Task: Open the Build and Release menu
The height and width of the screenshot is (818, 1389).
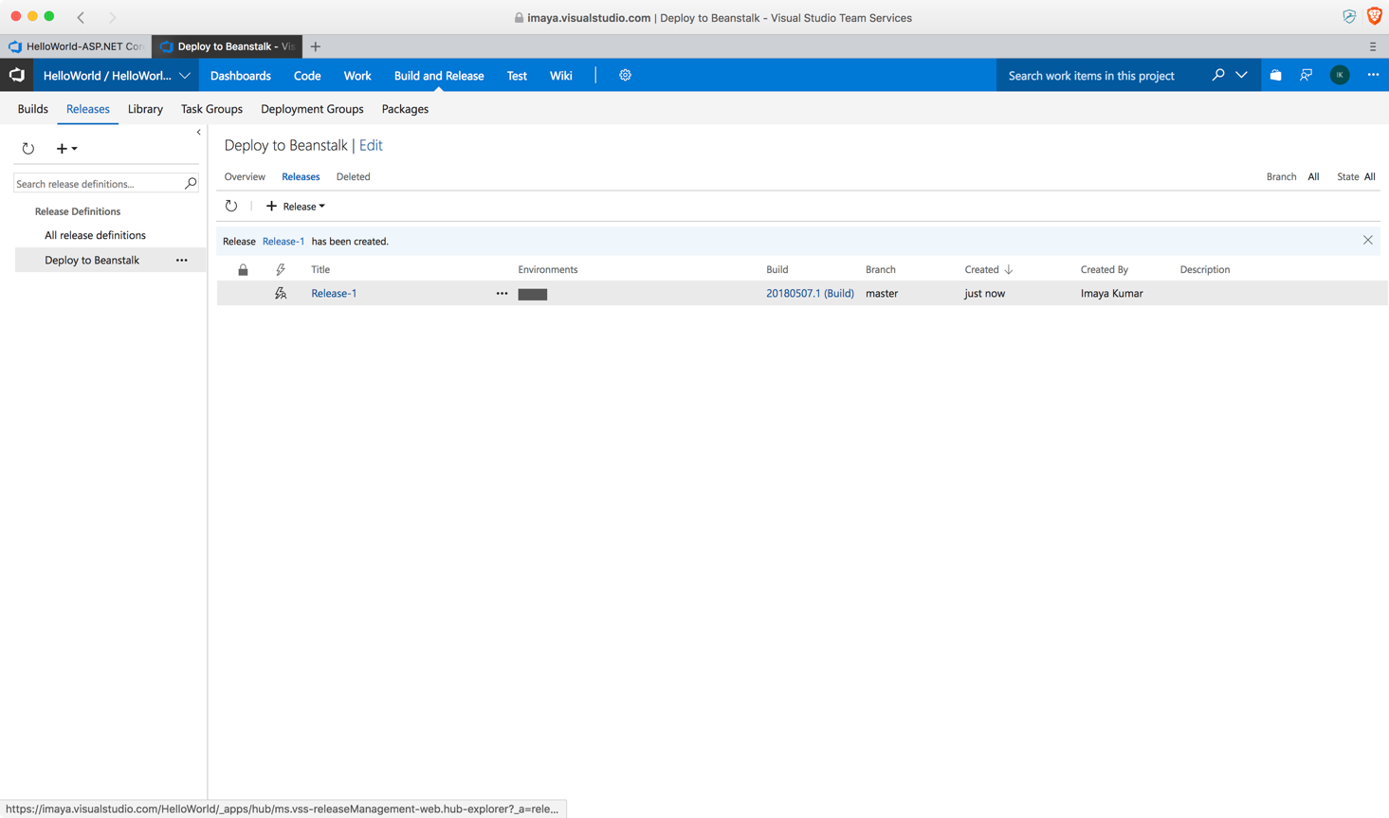Action: click(x=439, y=76)
